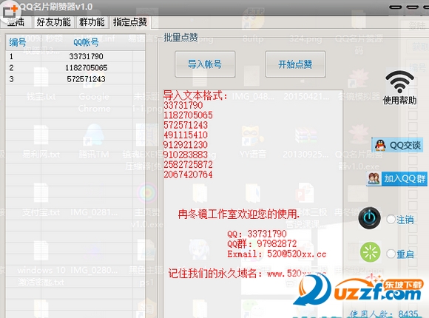Select account row 1182705065 in the list
Viewport: 429px width, 318px height.
(x=75, y=67)
